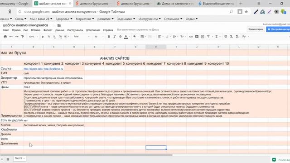Open the Functions sigma menu
Image resolution: width=290 pixels, height=163 pixels.
(217, 37)
